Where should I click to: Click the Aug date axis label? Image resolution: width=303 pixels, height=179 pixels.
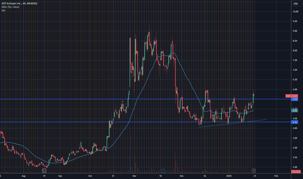click(24, 176)
